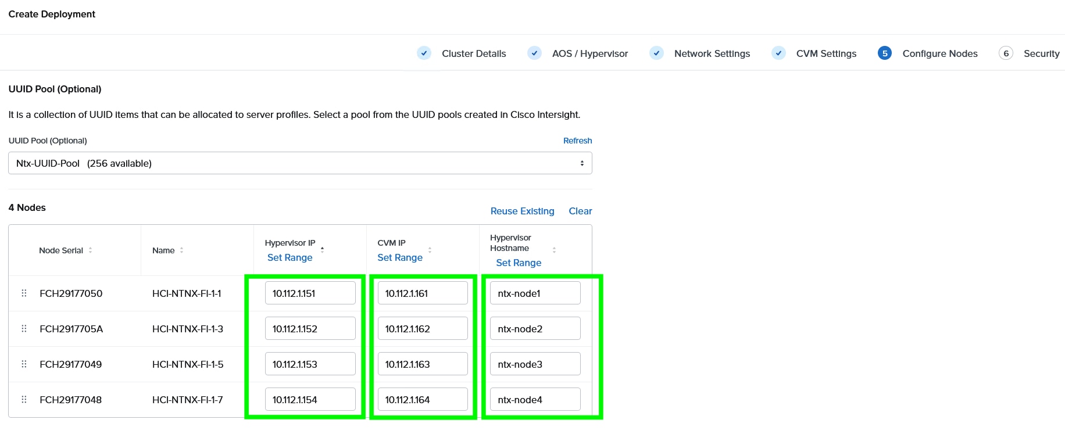Select node serial FCH29177049 text
The height and width of the screenshot is (434, 1065).
(x=71, y=364)
